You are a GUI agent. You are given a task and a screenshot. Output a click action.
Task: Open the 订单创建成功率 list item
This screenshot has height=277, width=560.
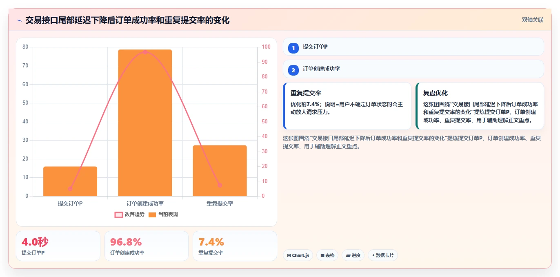coord(413,69)
